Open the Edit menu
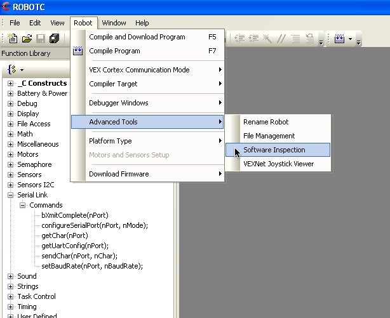Image resolution: width=390 pixels, height=318 pixels. point(35,23)
